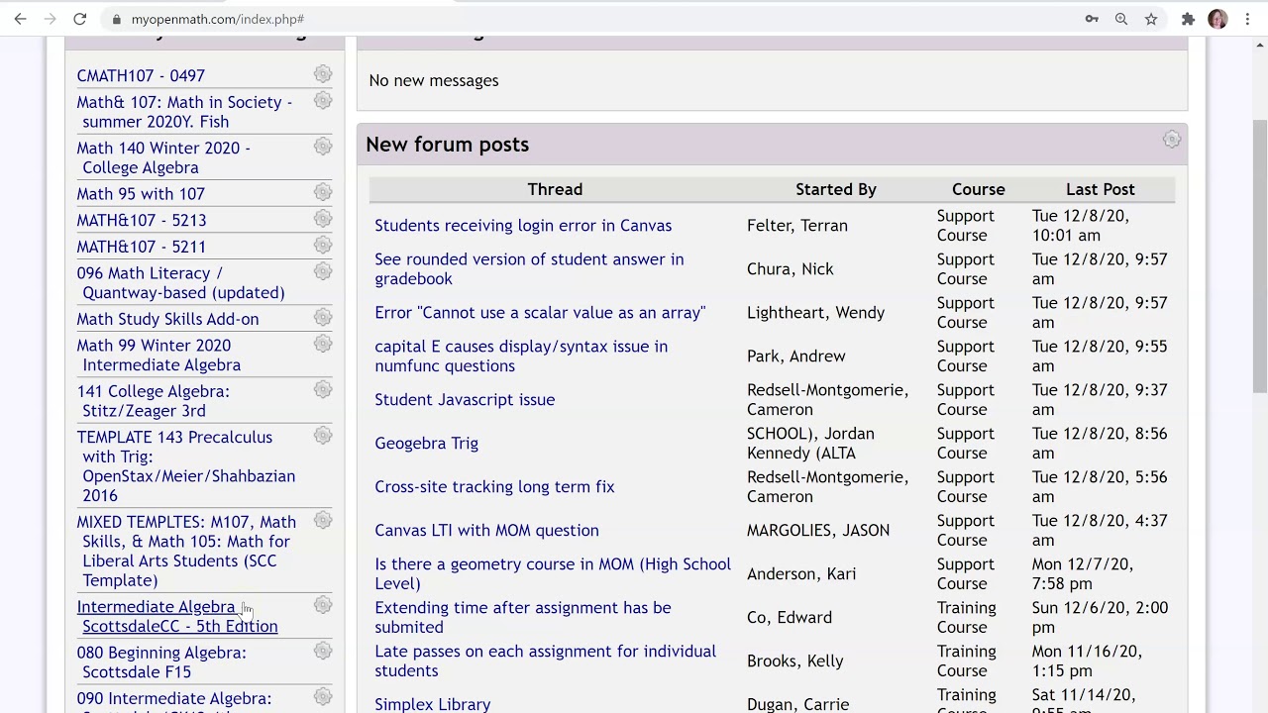Click gear next to 141 College Algebra
Screen dimensions: 1268x713
(x=323, y=390)
